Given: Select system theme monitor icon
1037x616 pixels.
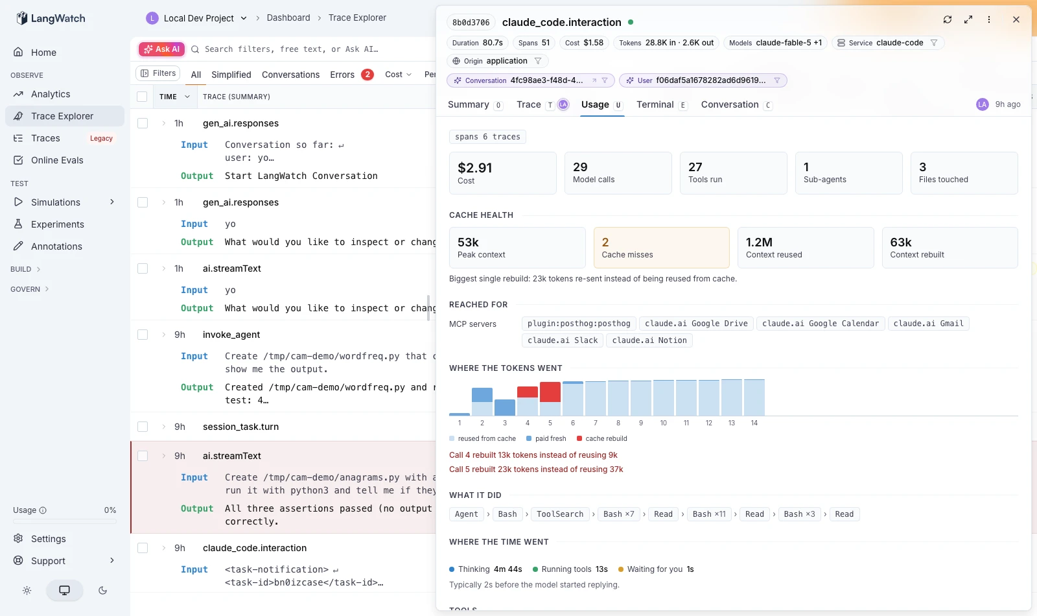Looking at the screenshot, I should coord(64,591).
